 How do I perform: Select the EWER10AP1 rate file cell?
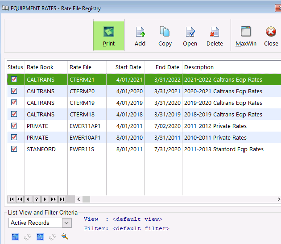coord(87,137)
